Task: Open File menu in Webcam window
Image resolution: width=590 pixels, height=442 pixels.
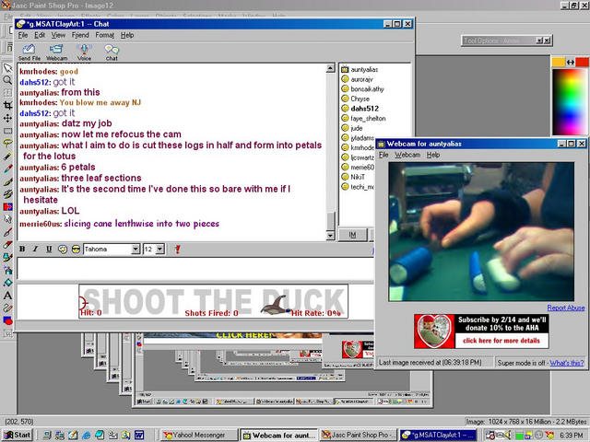Action: click(383, 155)
